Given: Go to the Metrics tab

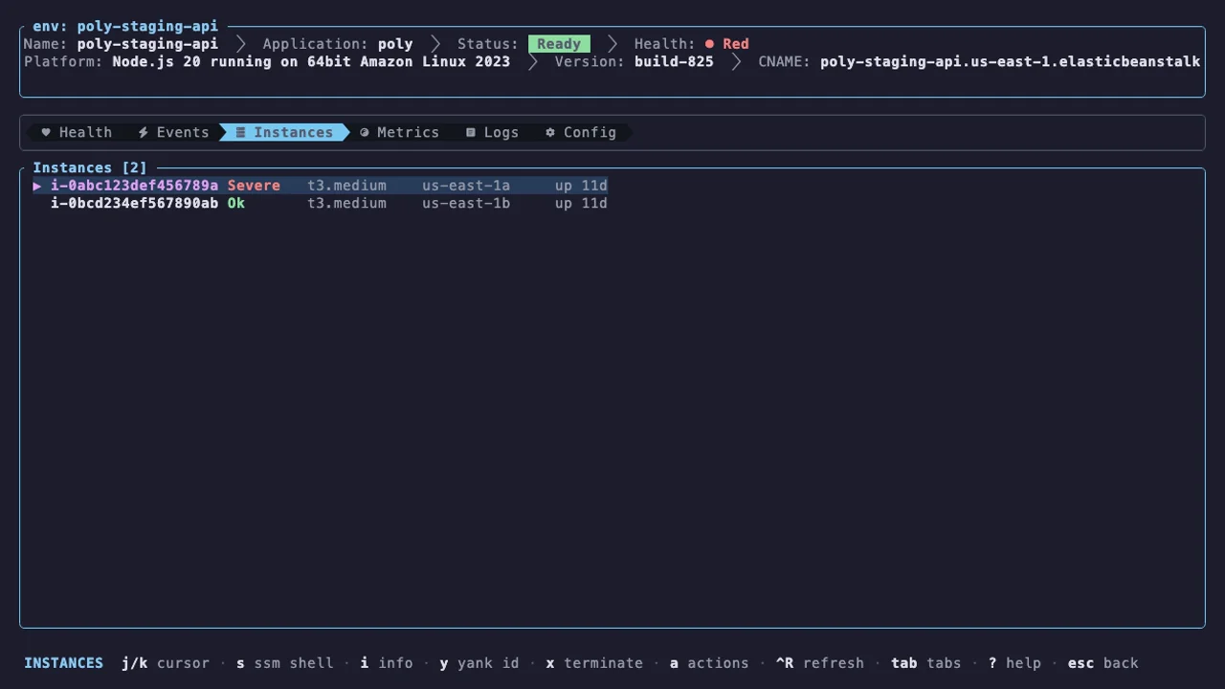Looking at the screenshot, I should [x=399, y=132].
